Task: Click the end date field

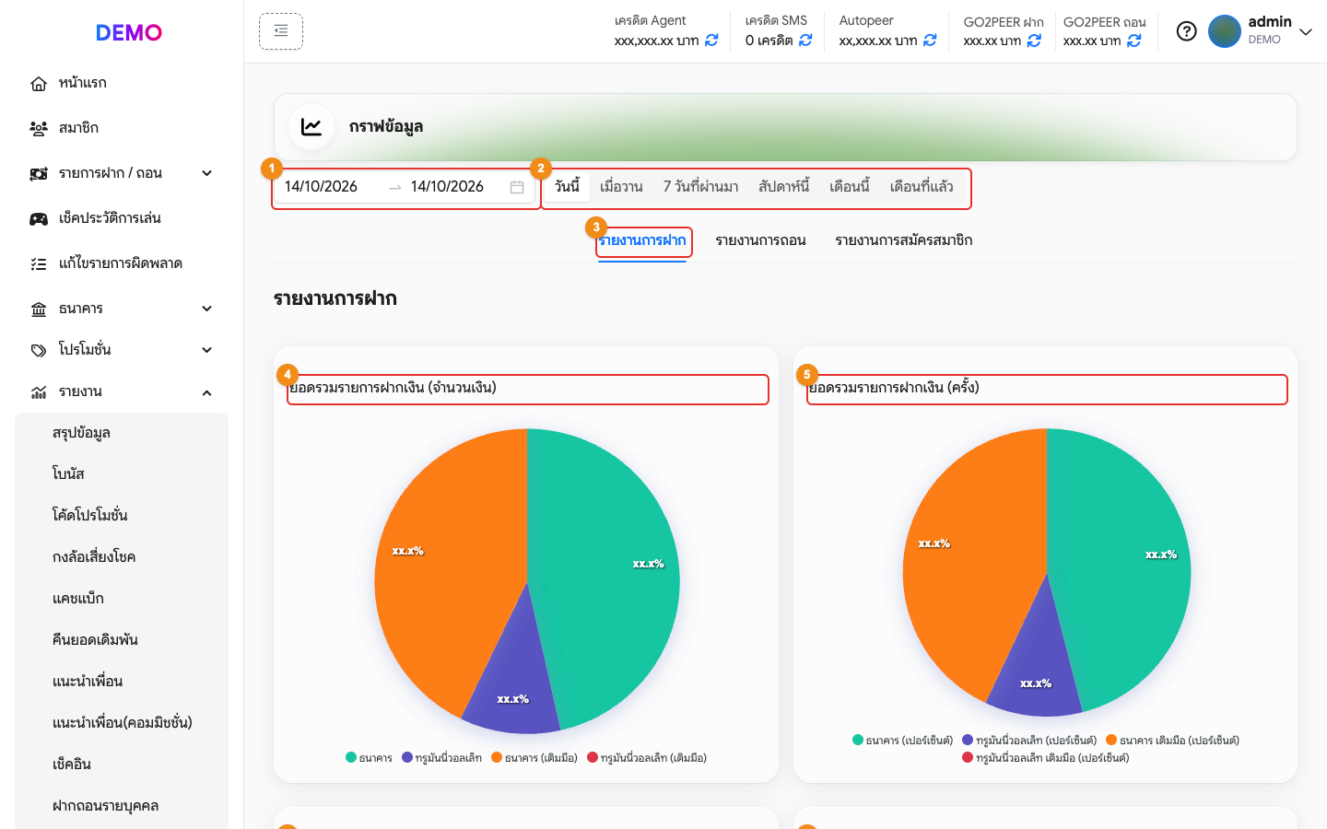Action: click(x=455, y=187)
